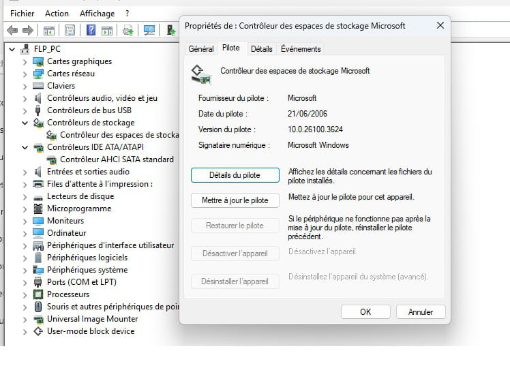510x368 pixels.
Task: Click the User-mode block device icon
Action: tap(38, 331)
